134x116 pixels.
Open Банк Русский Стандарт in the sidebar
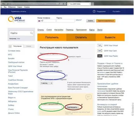point(18,88)
